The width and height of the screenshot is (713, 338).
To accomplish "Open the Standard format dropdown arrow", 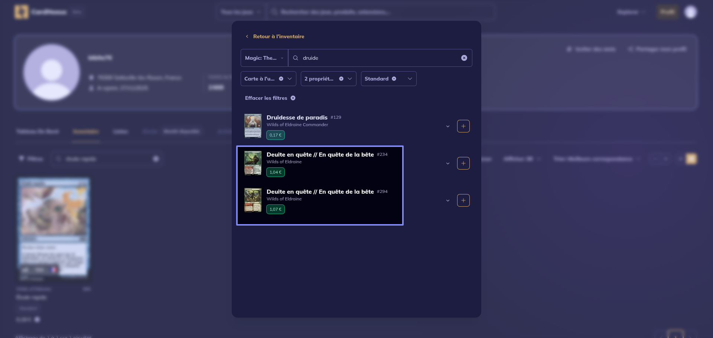I will tap(410, 79).
